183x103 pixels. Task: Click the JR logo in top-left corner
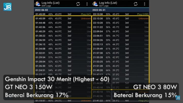click(x=7, y=6)
